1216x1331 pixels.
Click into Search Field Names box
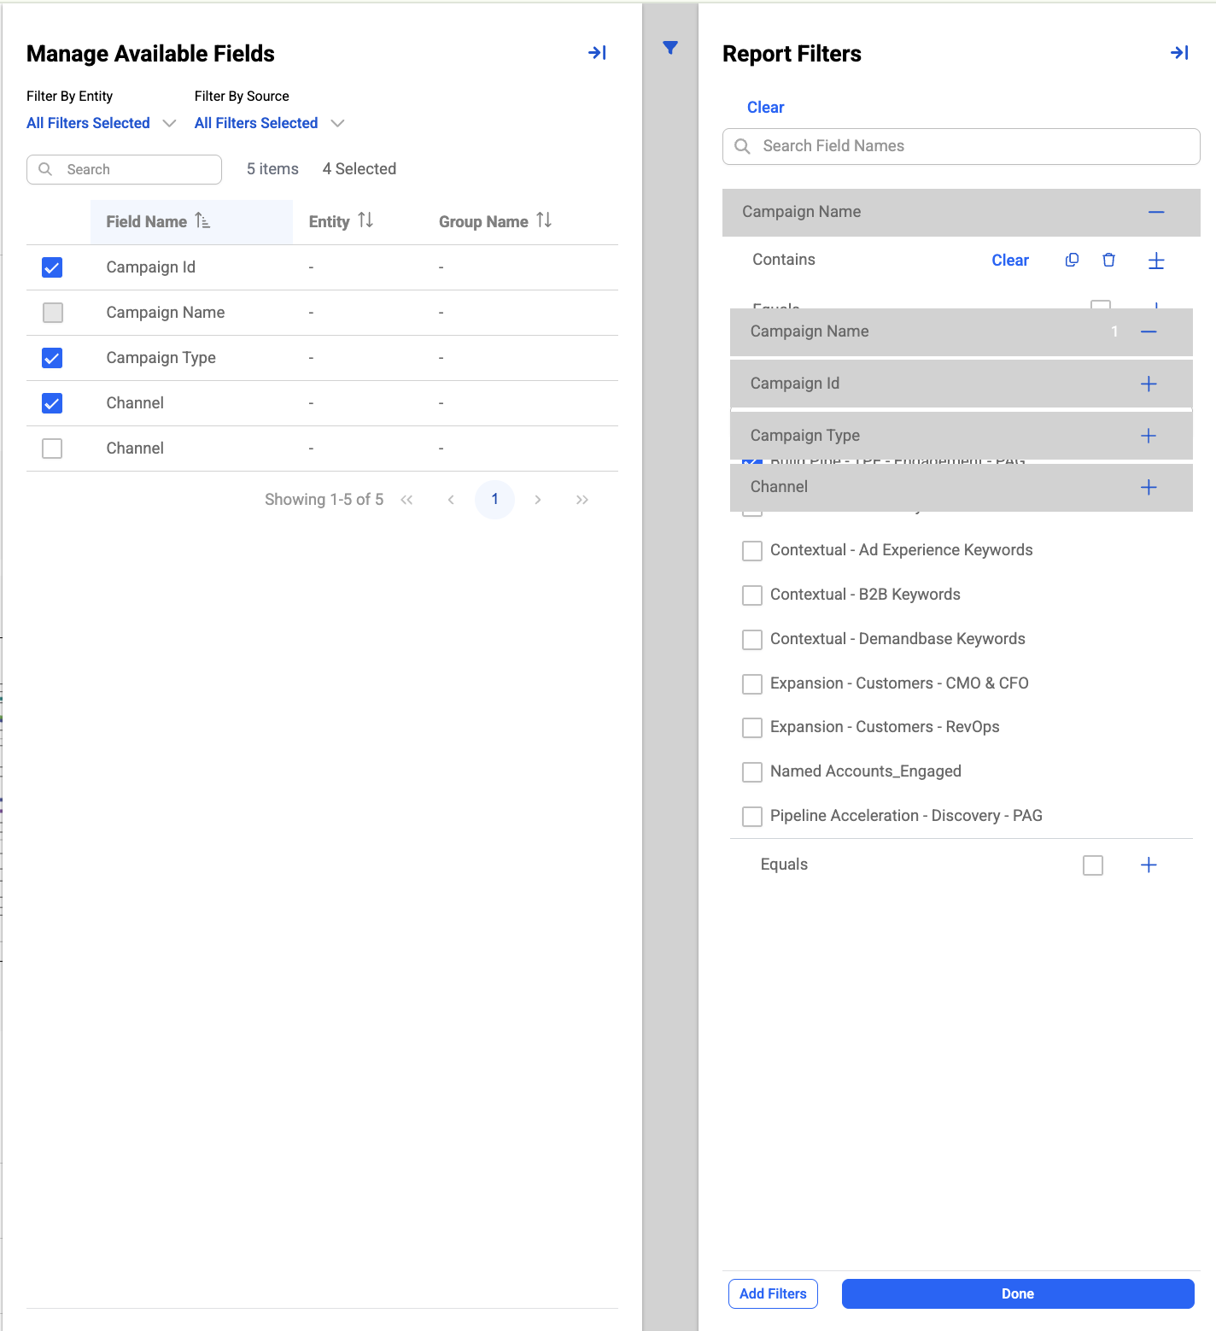(962, 146)
